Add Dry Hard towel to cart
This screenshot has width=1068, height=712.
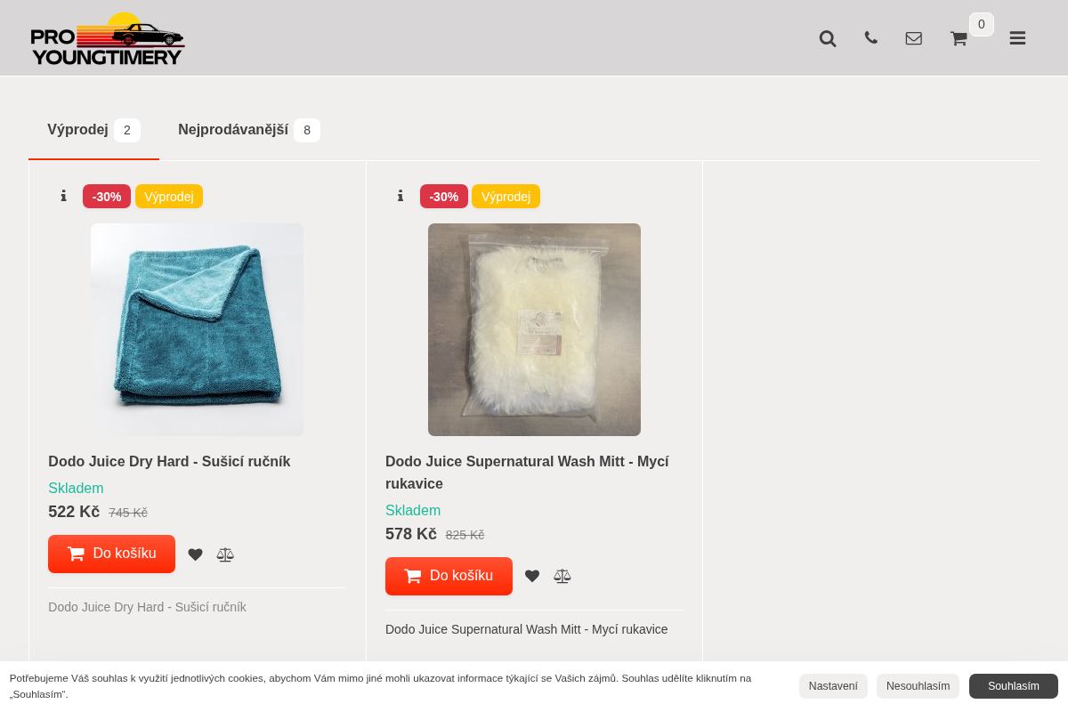111,554
